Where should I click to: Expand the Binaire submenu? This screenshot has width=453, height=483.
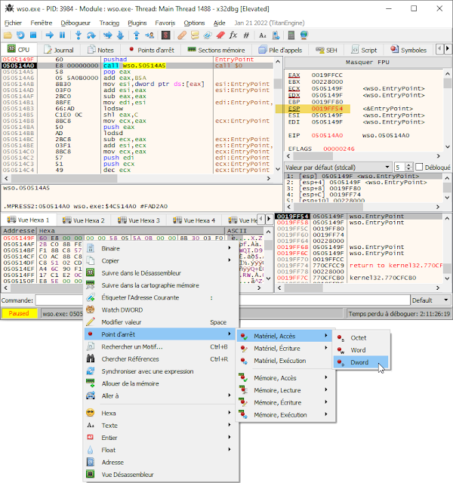pos(161,248)
